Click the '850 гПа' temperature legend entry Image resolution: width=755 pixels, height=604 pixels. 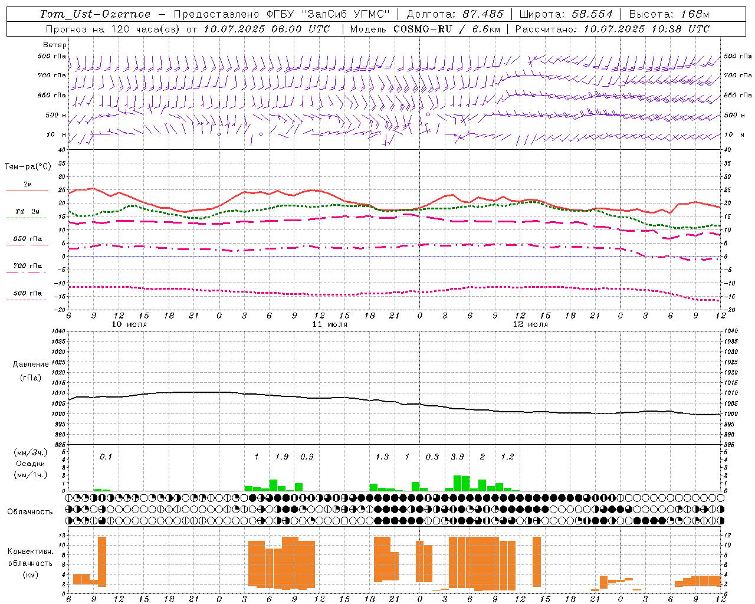pyautogui.click(x=27, y=239)
